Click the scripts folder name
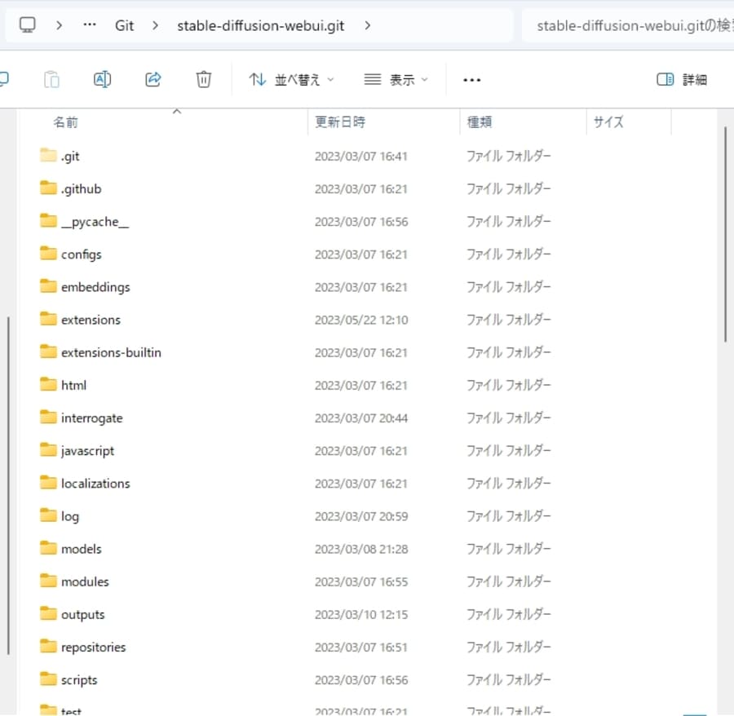 click(79, 680)
